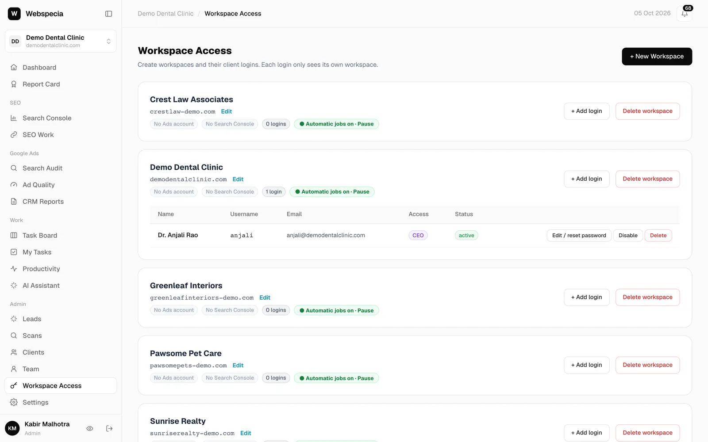The image size is (708, 442).
Task: Delete the Sunrise Realty workspace
Action: 647,433
